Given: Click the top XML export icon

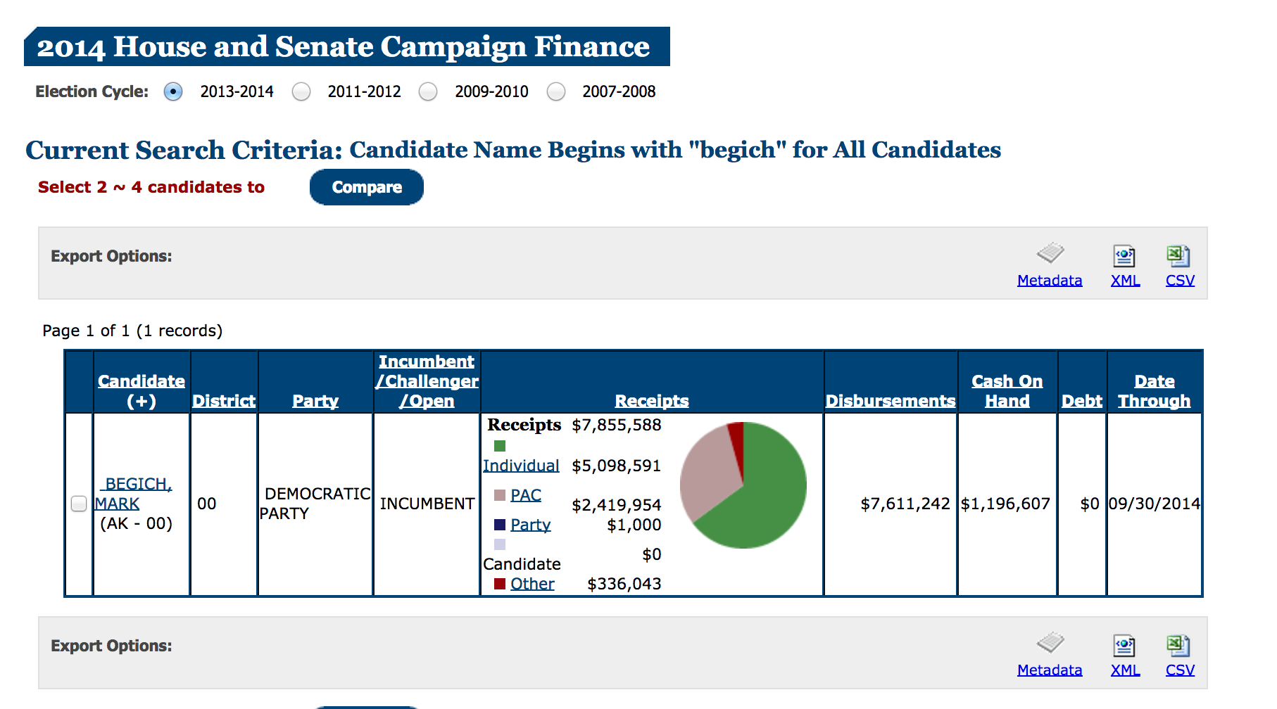Looking at the screenshot, I should pyautogui.click(x=1124, y=256).
